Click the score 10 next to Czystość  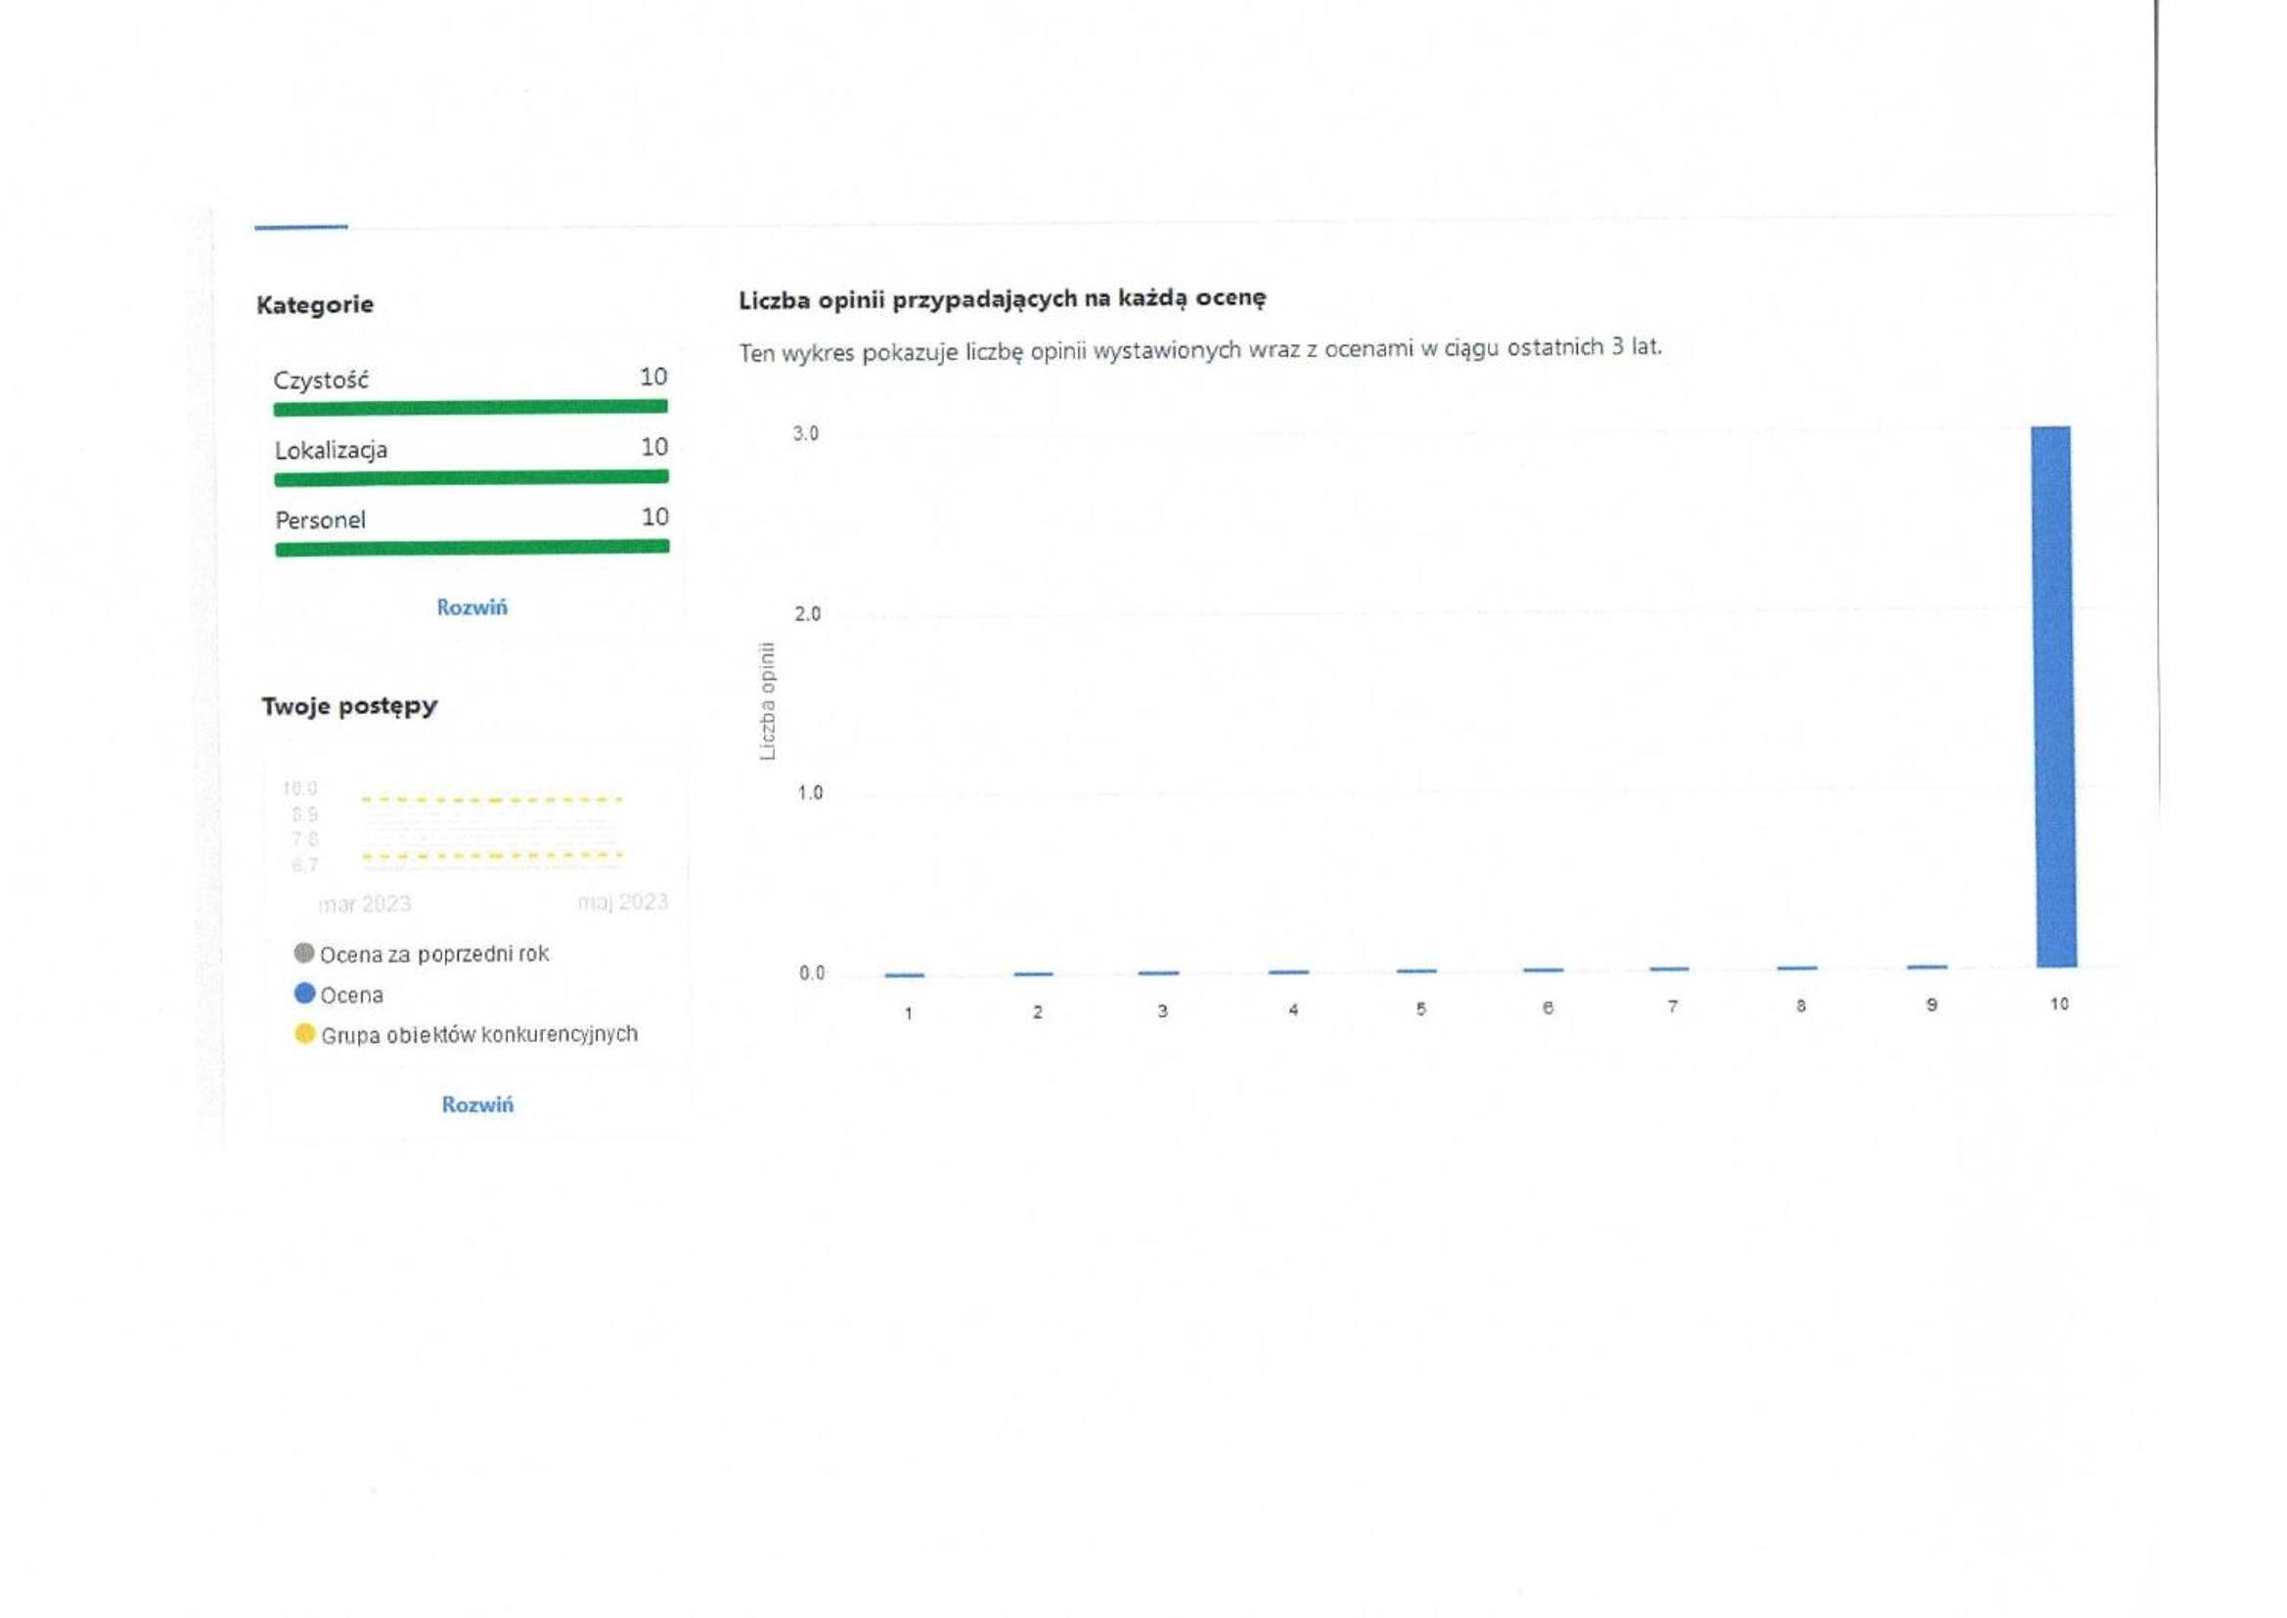click(x=653, y=377)
